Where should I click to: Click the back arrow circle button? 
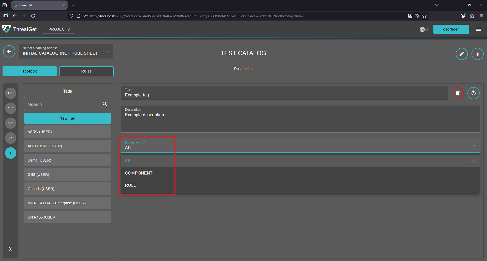point(9,52)
